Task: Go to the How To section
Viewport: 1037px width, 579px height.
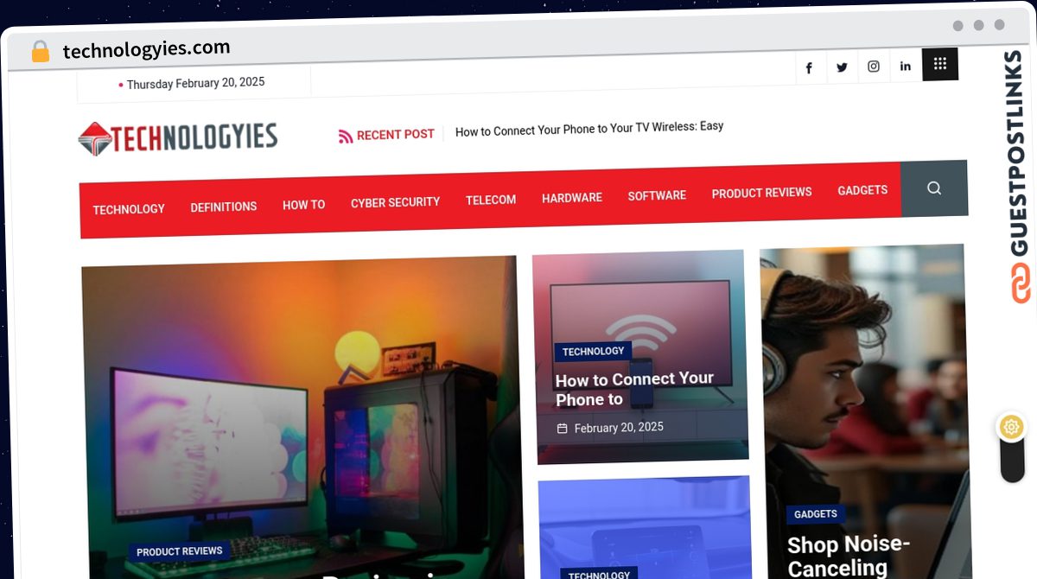Action: point(304,205)
